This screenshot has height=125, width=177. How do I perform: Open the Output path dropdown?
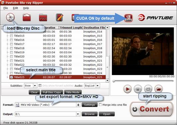pyautogui.click(x=78, y=114)
